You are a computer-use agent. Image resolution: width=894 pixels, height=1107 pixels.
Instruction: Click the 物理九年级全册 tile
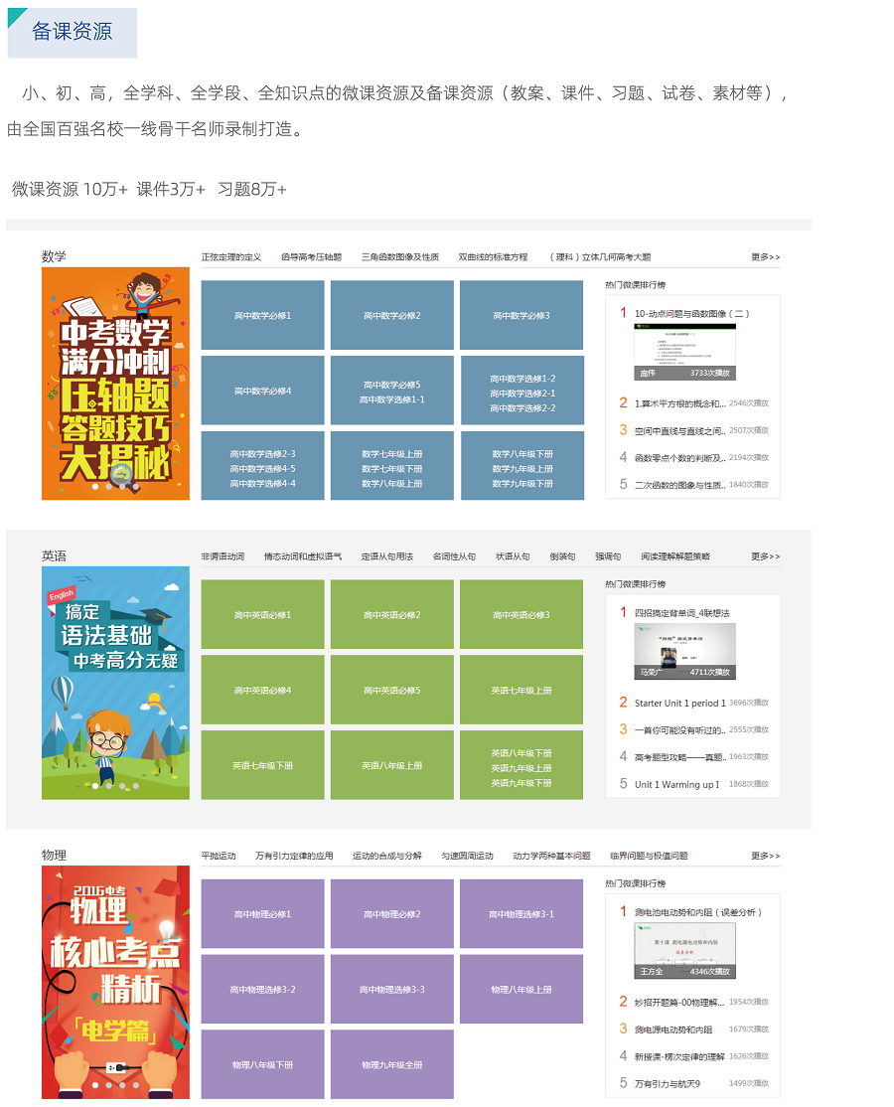pyautogui.click(x=391, y=1064)
